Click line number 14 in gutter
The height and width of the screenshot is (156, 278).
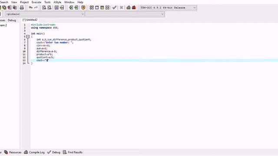24,63
